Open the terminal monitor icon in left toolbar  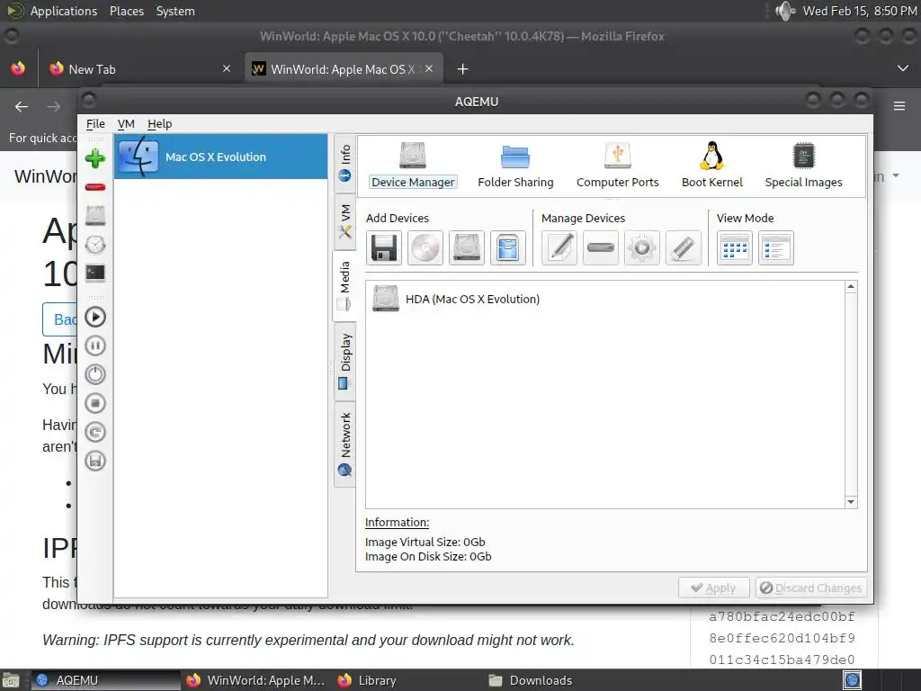[x=95, y=274]
